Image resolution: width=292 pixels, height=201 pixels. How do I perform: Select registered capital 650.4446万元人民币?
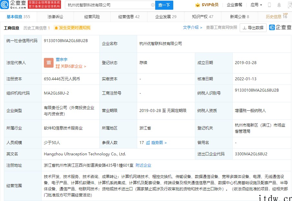(x=62, y=79)
